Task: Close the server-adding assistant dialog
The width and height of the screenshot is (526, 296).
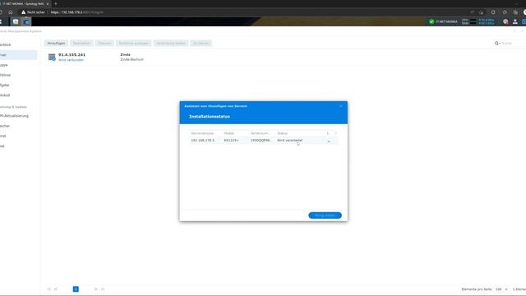Action: pyautogui.click(x=341, y=106)
